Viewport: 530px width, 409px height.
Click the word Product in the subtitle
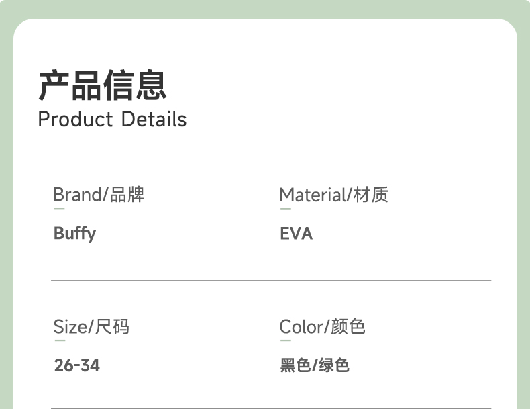(75, 120)
